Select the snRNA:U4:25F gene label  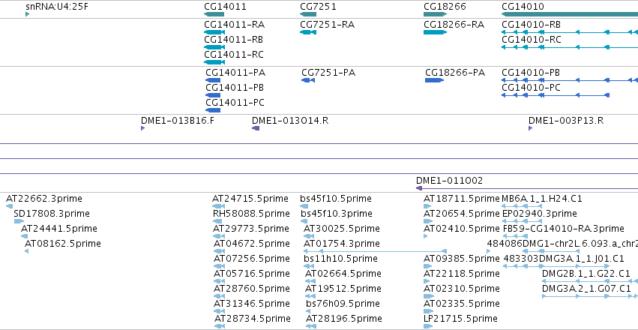[x=56, y=7]
